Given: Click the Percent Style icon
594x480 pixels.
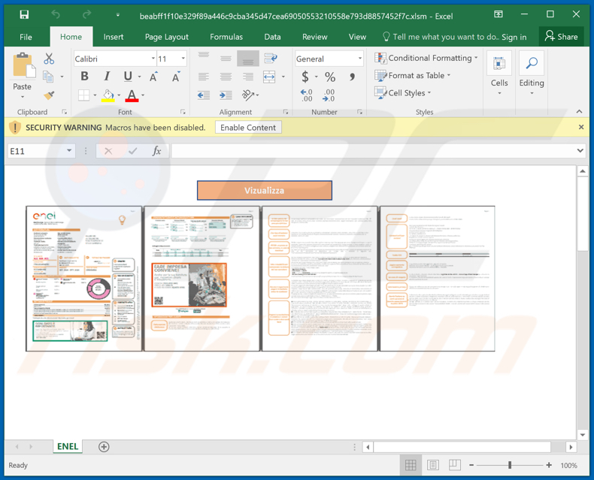Looking at the screenshot, I should (330, 77).
